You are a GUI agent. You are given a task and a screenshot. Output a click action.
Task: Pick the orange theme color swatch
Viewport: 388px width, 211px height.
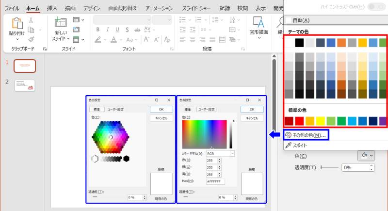pyautogui.click(x=341, y=43)
